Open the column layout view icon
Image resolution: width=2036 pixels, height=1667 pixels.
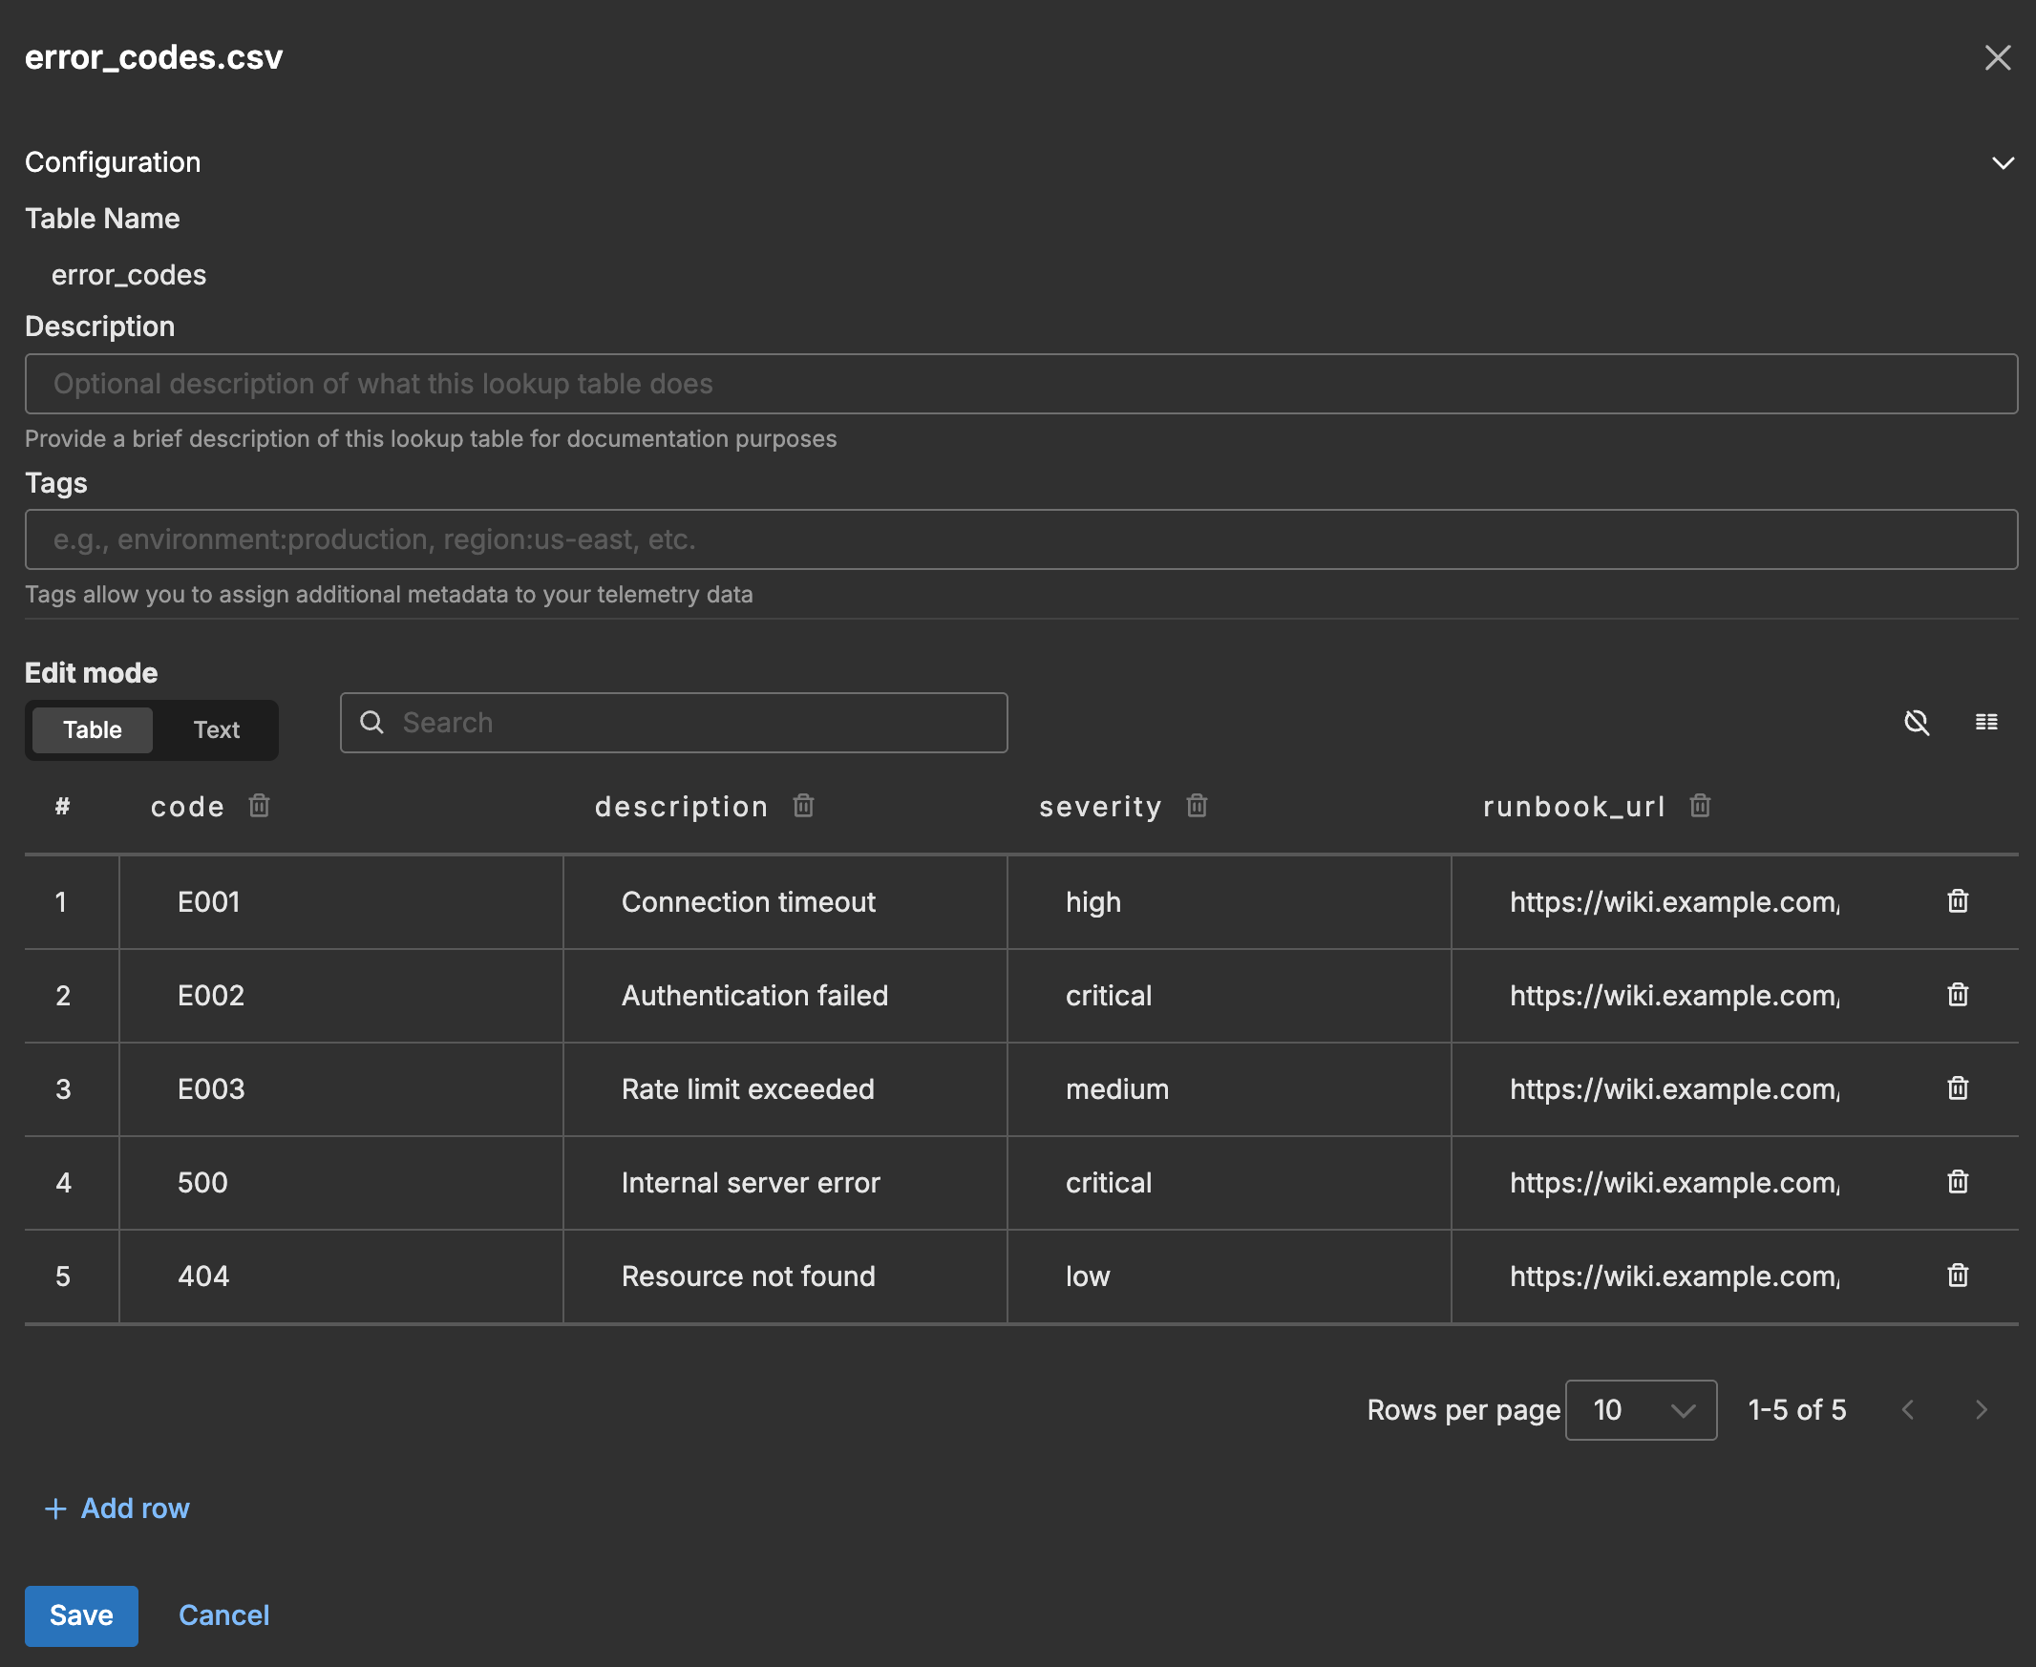tap(1987, 722)
